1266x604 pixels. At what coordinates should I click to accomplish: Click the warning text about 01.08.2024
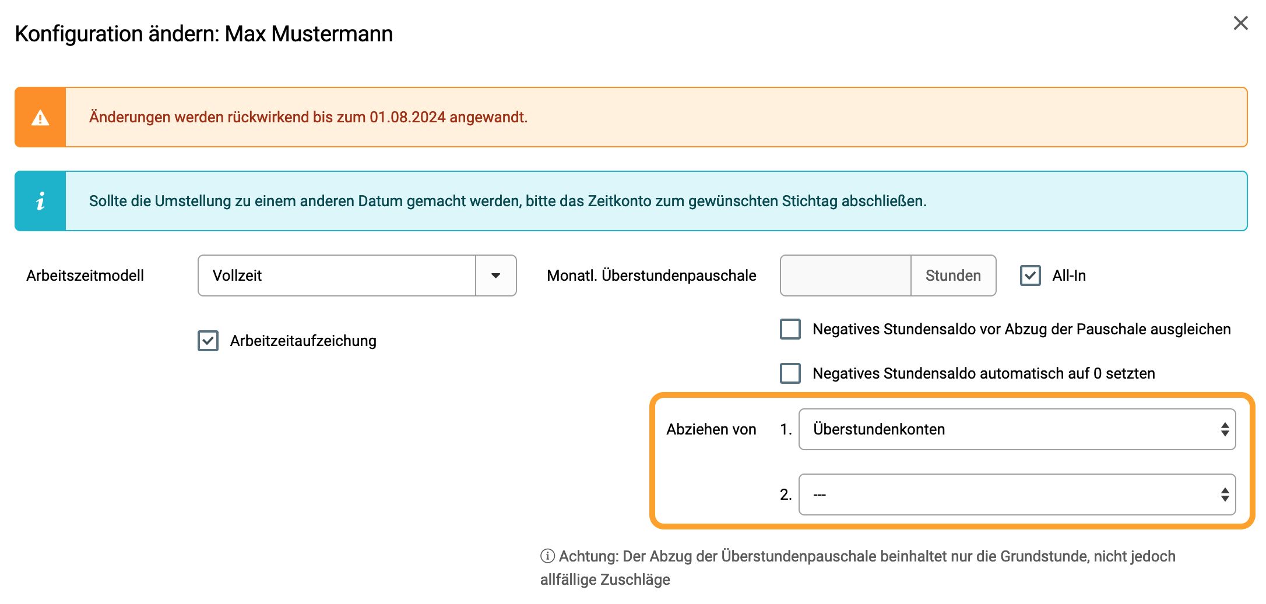308,117
